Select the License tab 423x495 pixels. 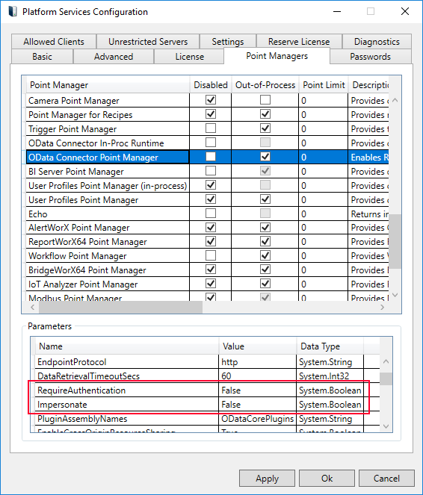tap(190, 57)
